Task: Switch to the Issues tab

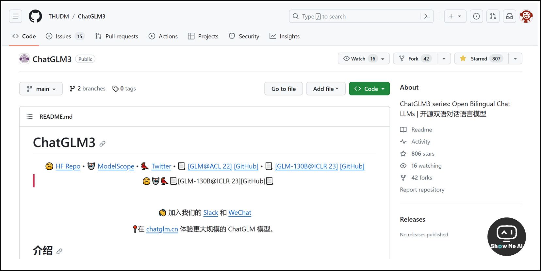Action: 65,36
